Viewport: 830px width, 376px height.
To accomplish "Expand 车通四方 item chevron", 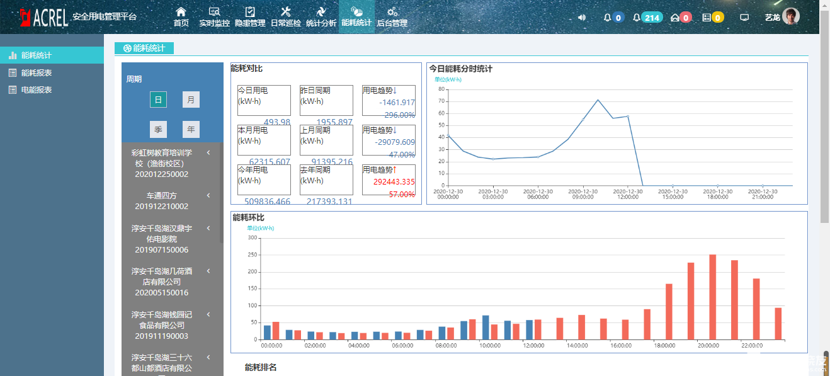I will pos(208,195).
